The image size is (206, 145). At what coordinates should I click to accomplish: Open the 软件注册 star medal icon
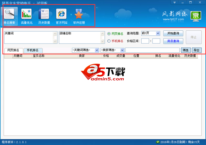(x=79, y=16)
